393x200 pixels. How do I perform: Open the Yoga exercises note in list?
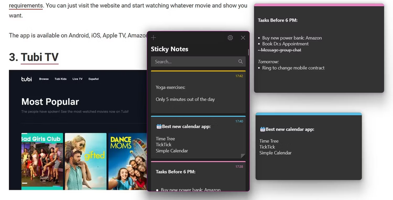coord(198,92)
